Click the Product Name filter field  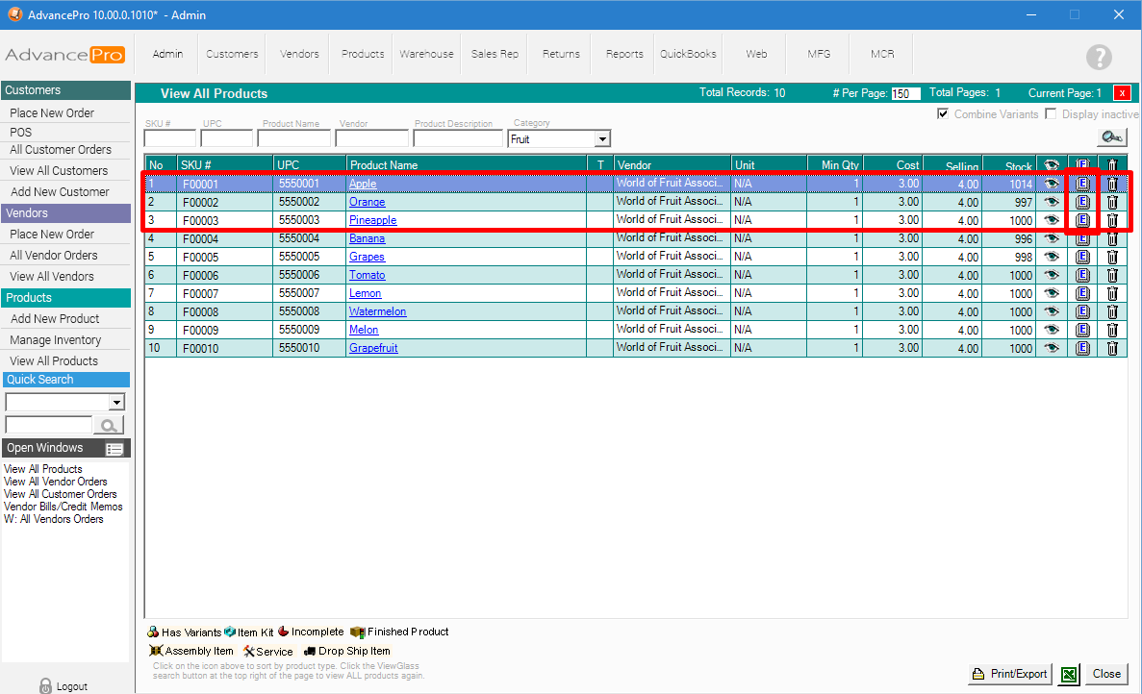tap(293, 139)
